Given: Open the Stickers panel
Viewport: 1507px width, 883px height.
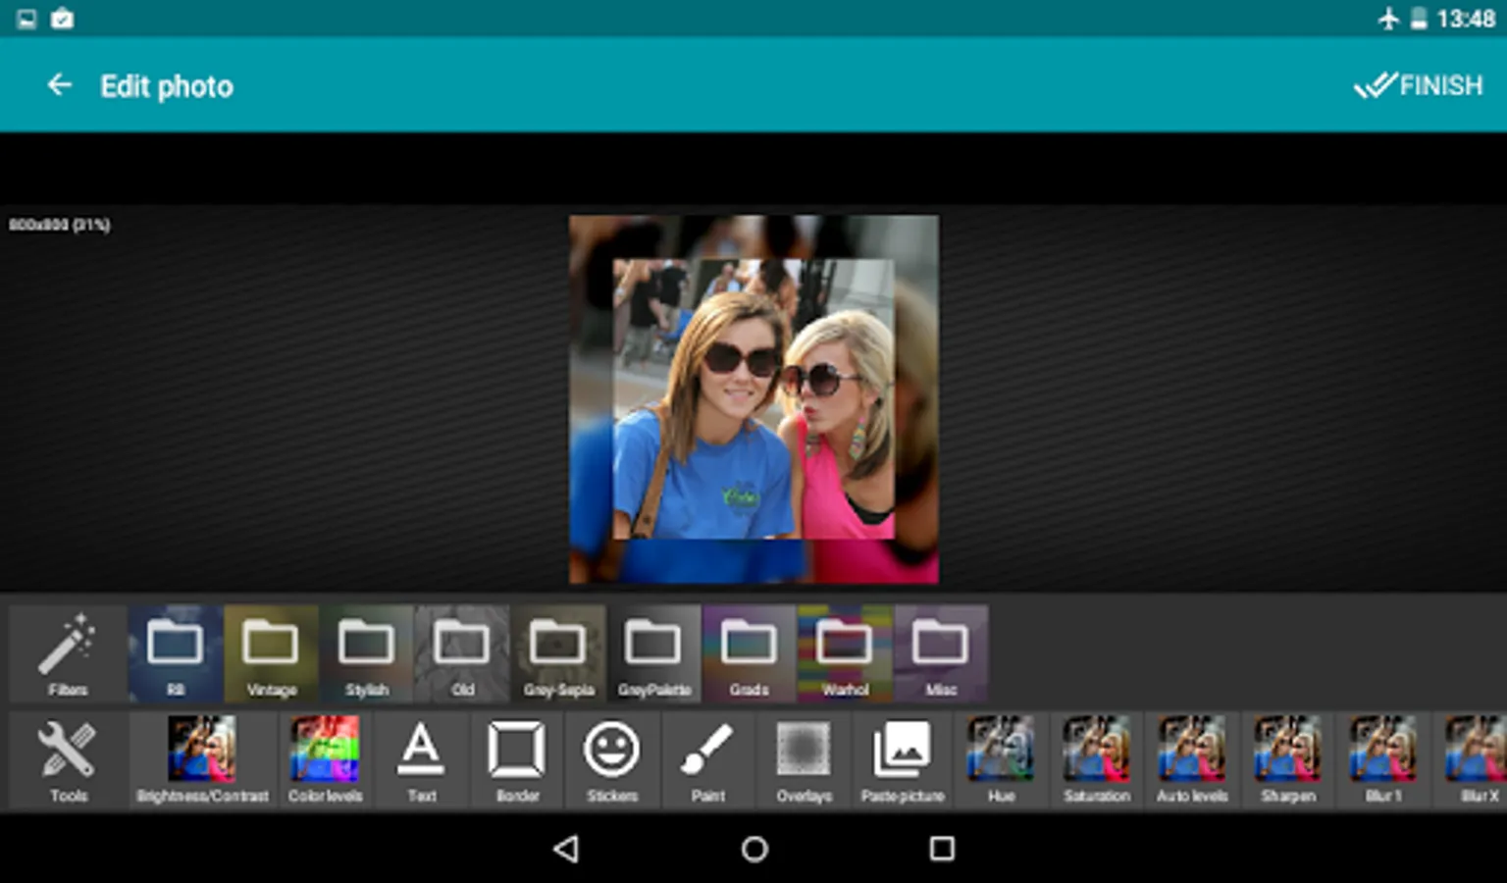Looking at the screenshot, I should pyautogui.click(x=612, y=760).
